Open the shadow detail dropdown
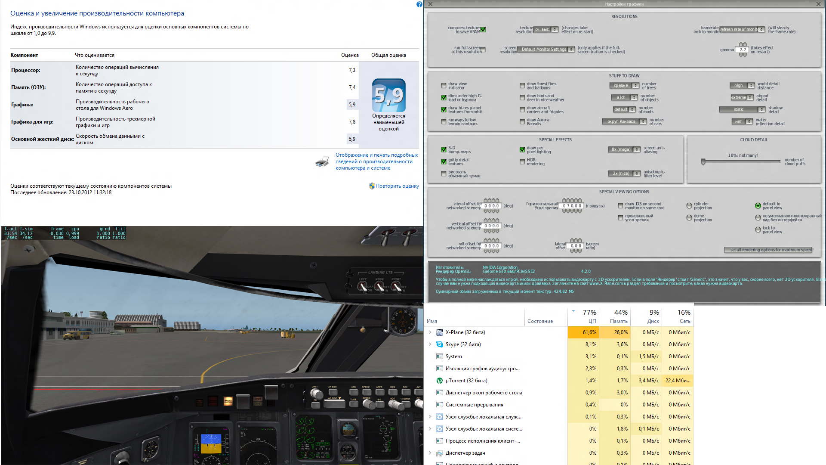 point(742,110)
